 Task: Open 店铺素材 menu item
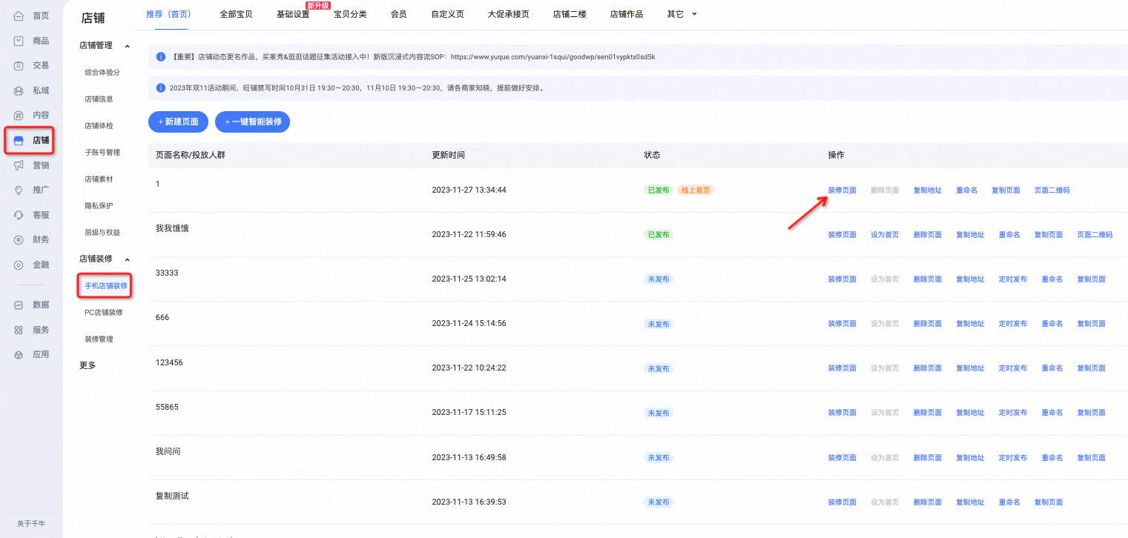coord(99,179)
